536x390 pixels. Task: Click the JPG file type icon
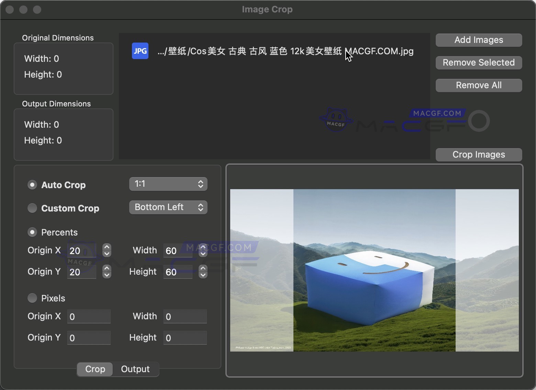point(140,51)
